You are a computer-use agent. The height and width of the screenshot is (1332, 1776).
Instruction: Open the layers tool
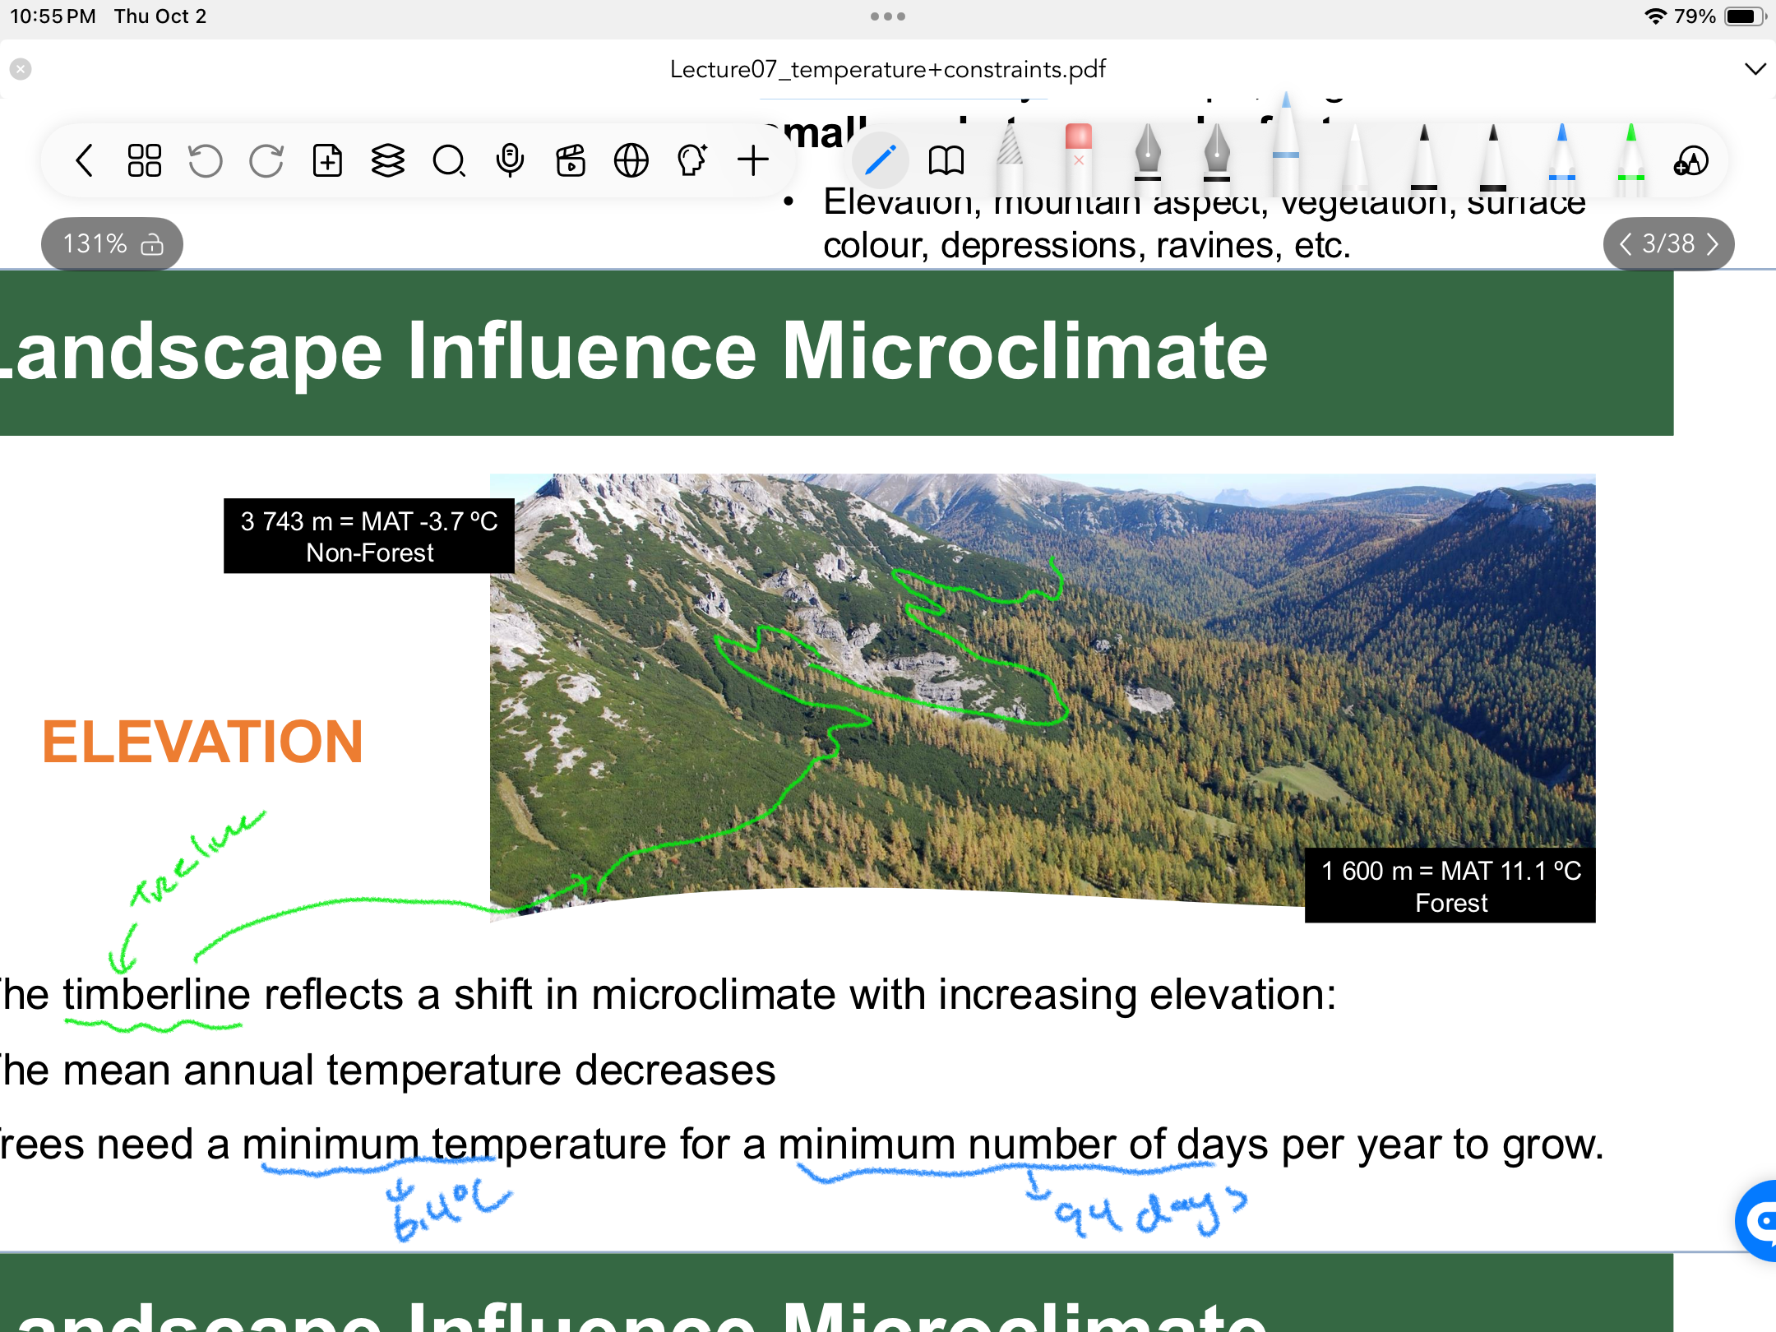[x=388, y=160]
